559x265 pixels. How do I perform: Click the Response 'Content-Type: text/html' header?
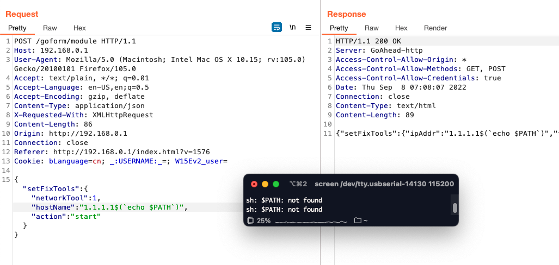[x=386, y=106]
